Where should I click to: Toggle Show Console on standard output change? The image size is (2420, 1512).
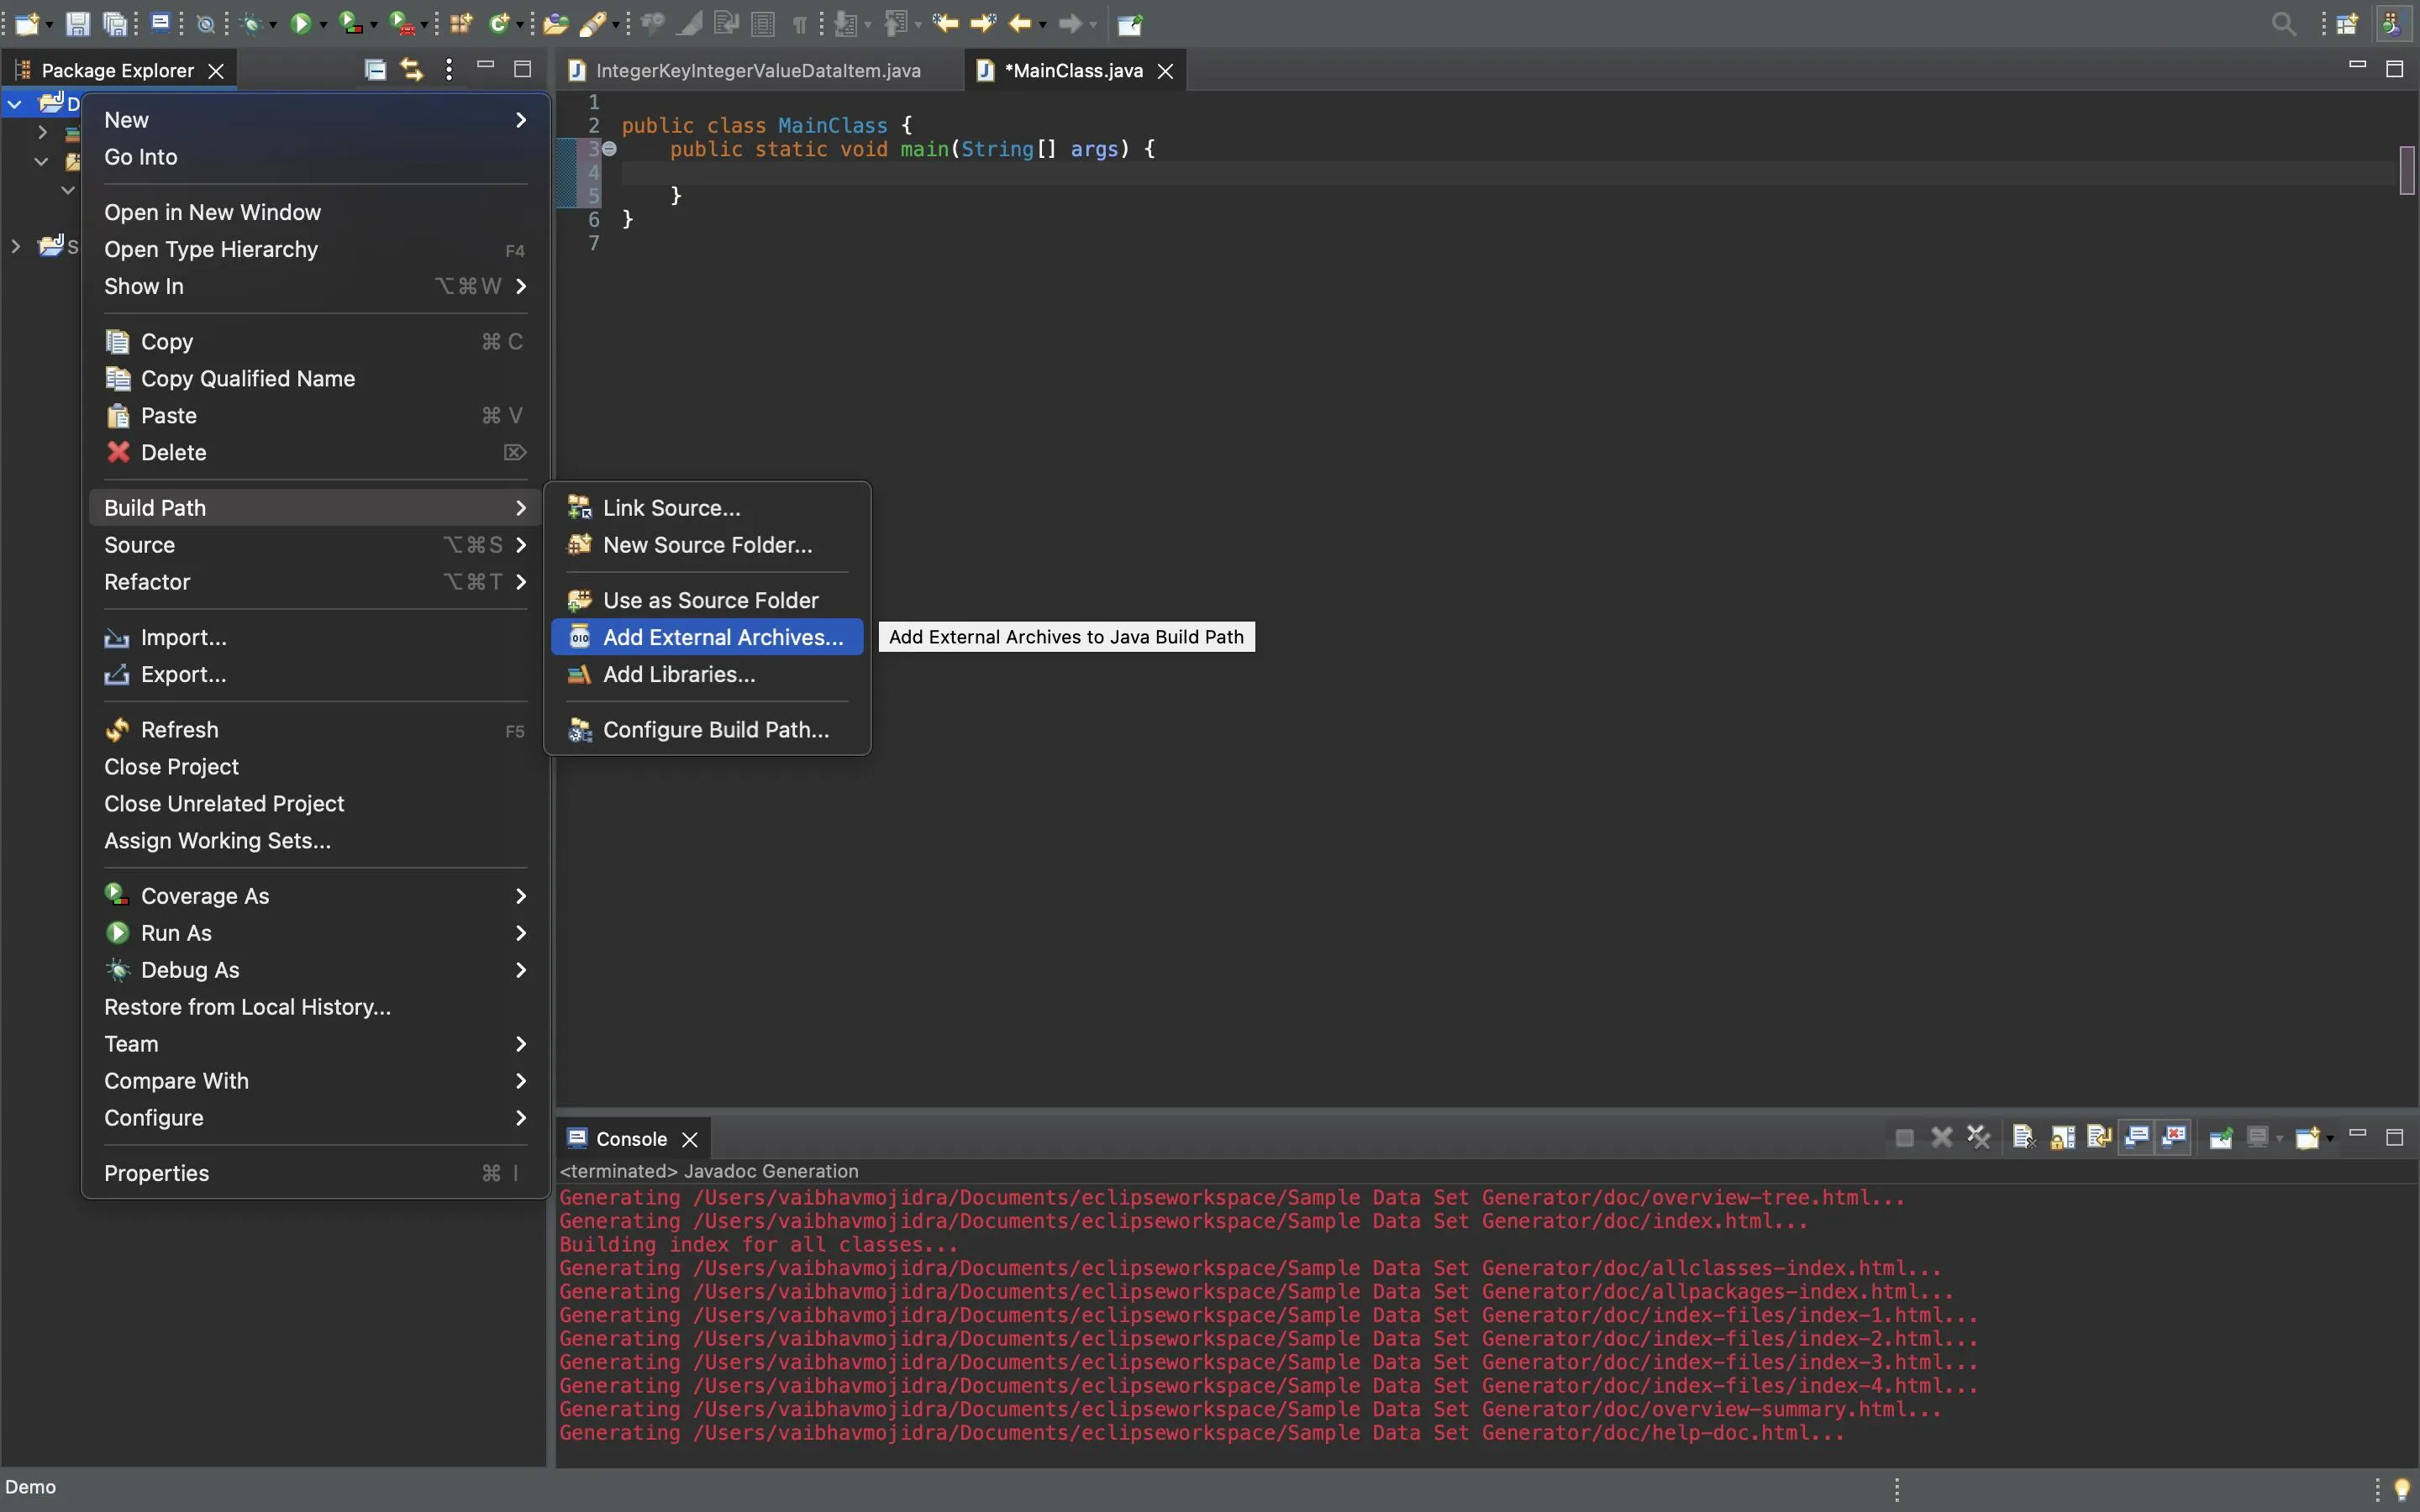(2137, 1137)
